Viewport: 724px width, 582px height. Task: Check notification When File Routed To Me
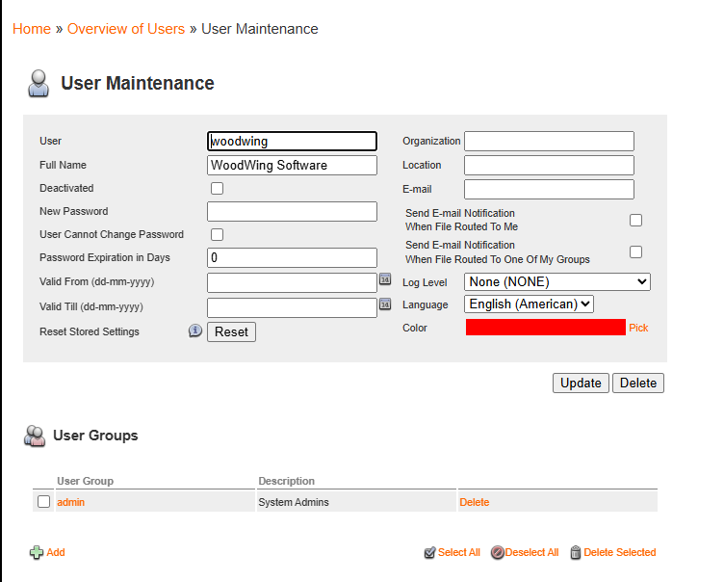635,220
